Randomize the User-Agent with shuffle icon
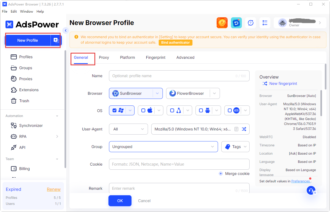The height and width of the screenshot is (212, 330). (244, 129)
